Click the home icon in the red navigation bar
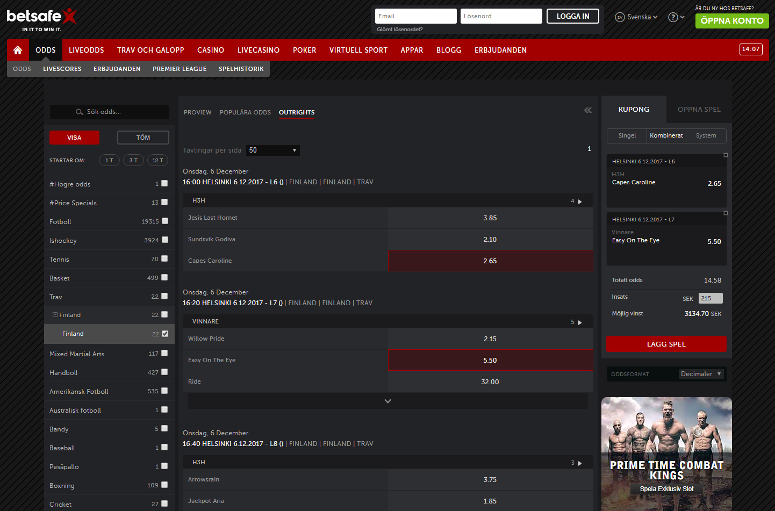 point(17,49)
